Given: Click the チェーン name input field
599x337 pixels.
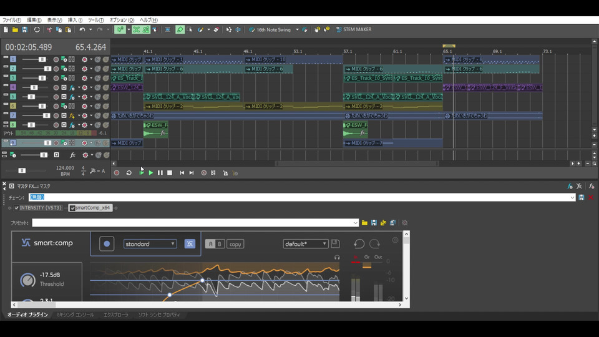Looking at the screenshot, I should point(299,197).
